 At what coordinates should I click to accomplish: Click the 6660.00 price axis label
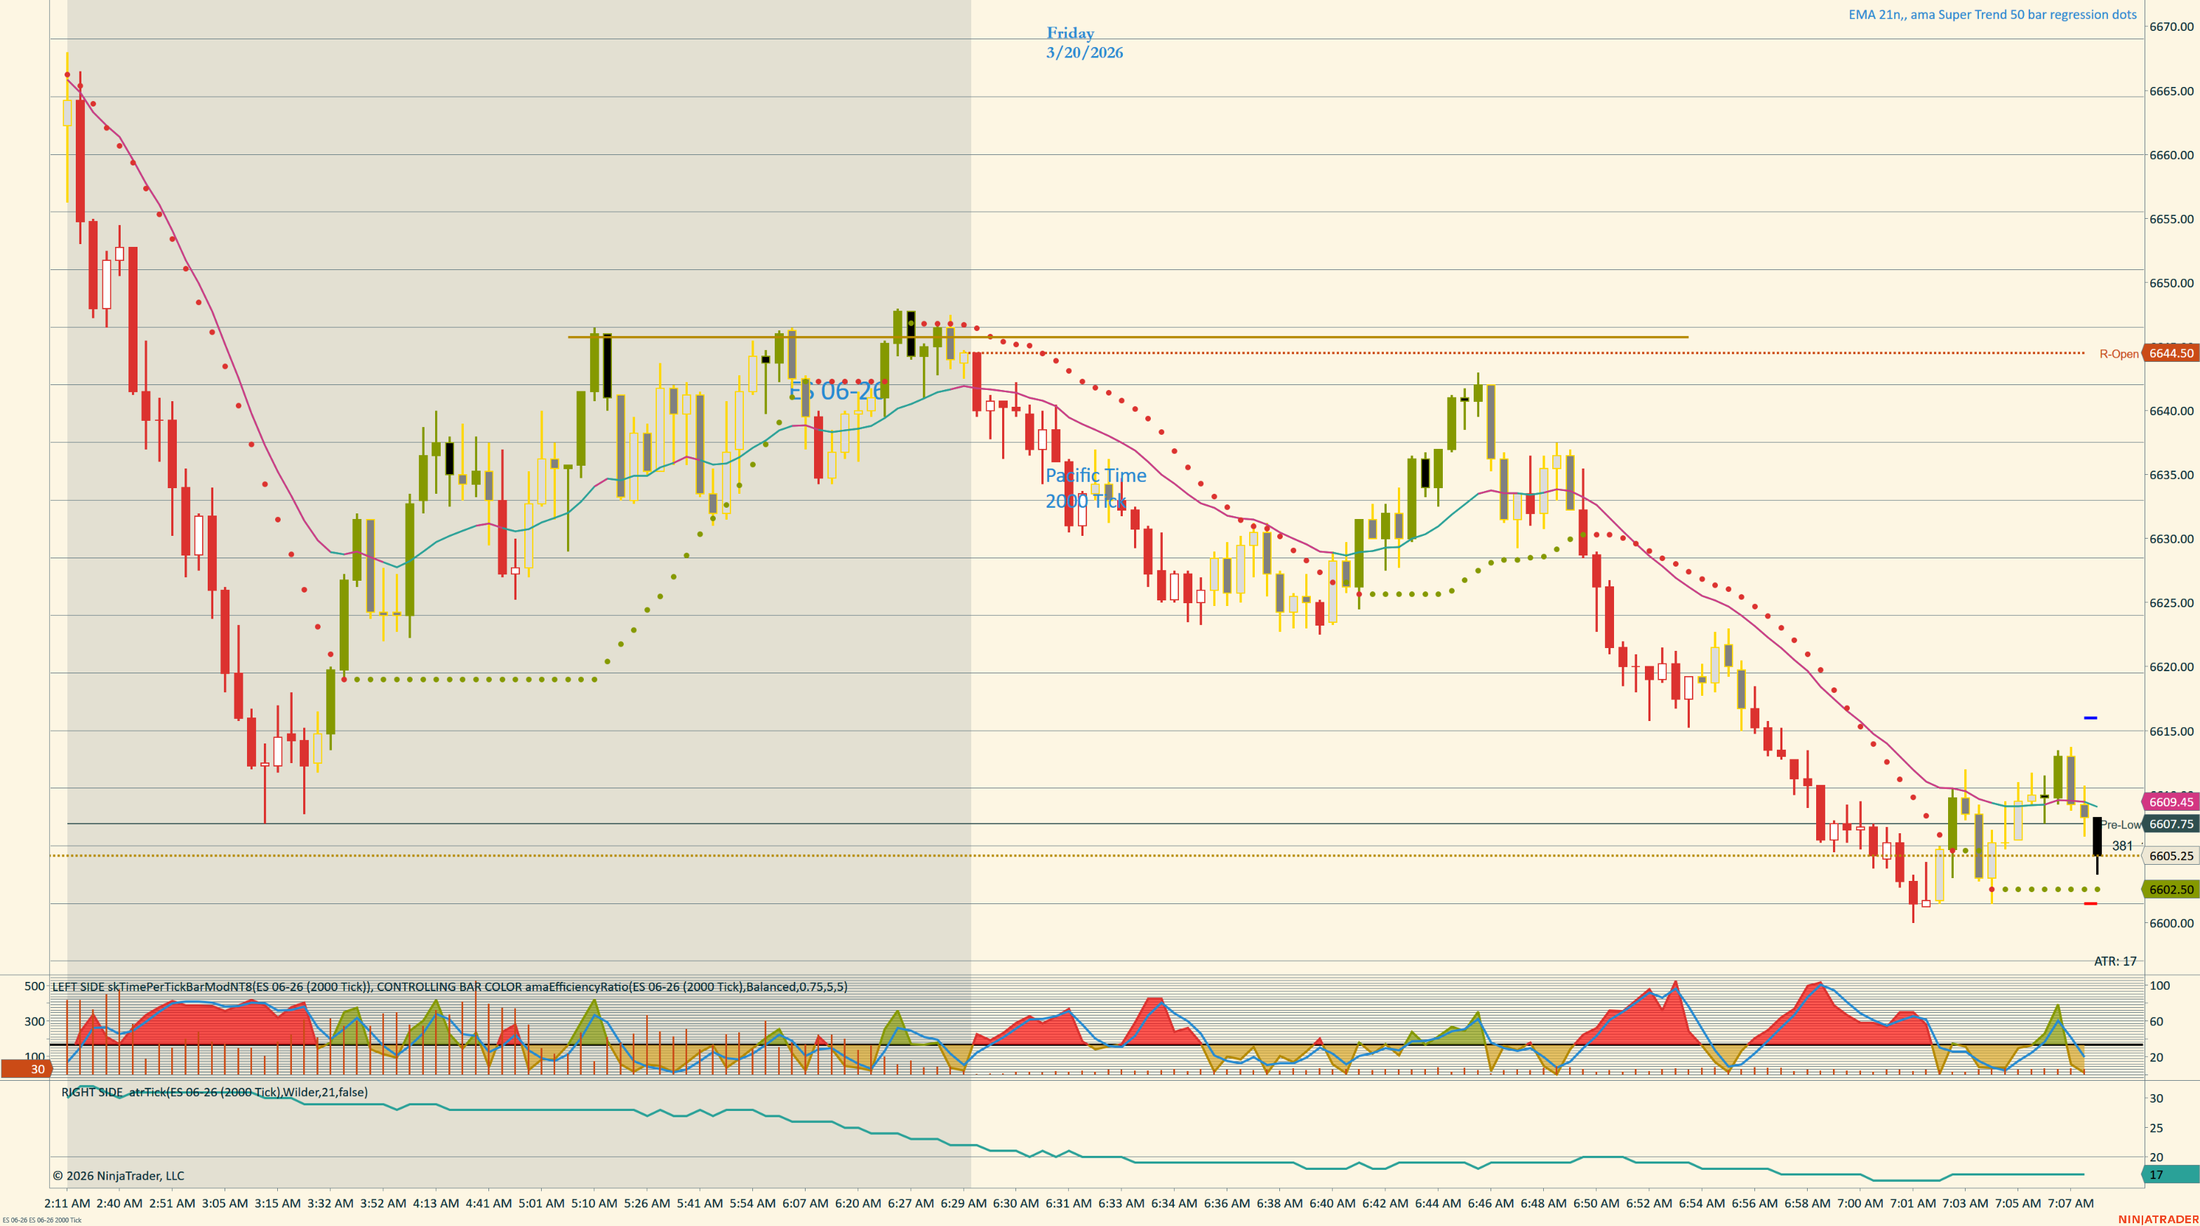pyautogui.click(x=2171, y=154)
